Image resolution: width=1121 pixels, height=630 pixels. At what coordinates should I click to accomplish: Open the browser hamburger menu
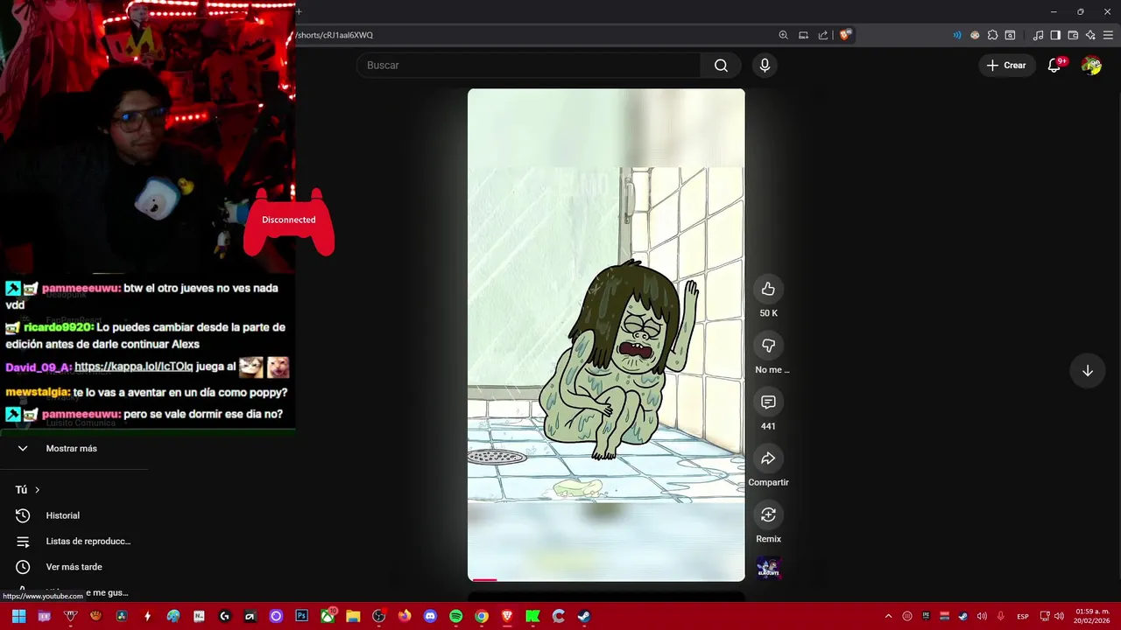pyautogui.click(x=1108, y=35)
